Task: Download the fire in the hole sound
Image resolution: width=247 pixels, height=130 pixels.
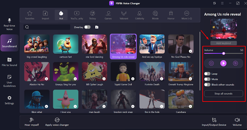Action: click(161, 106)
